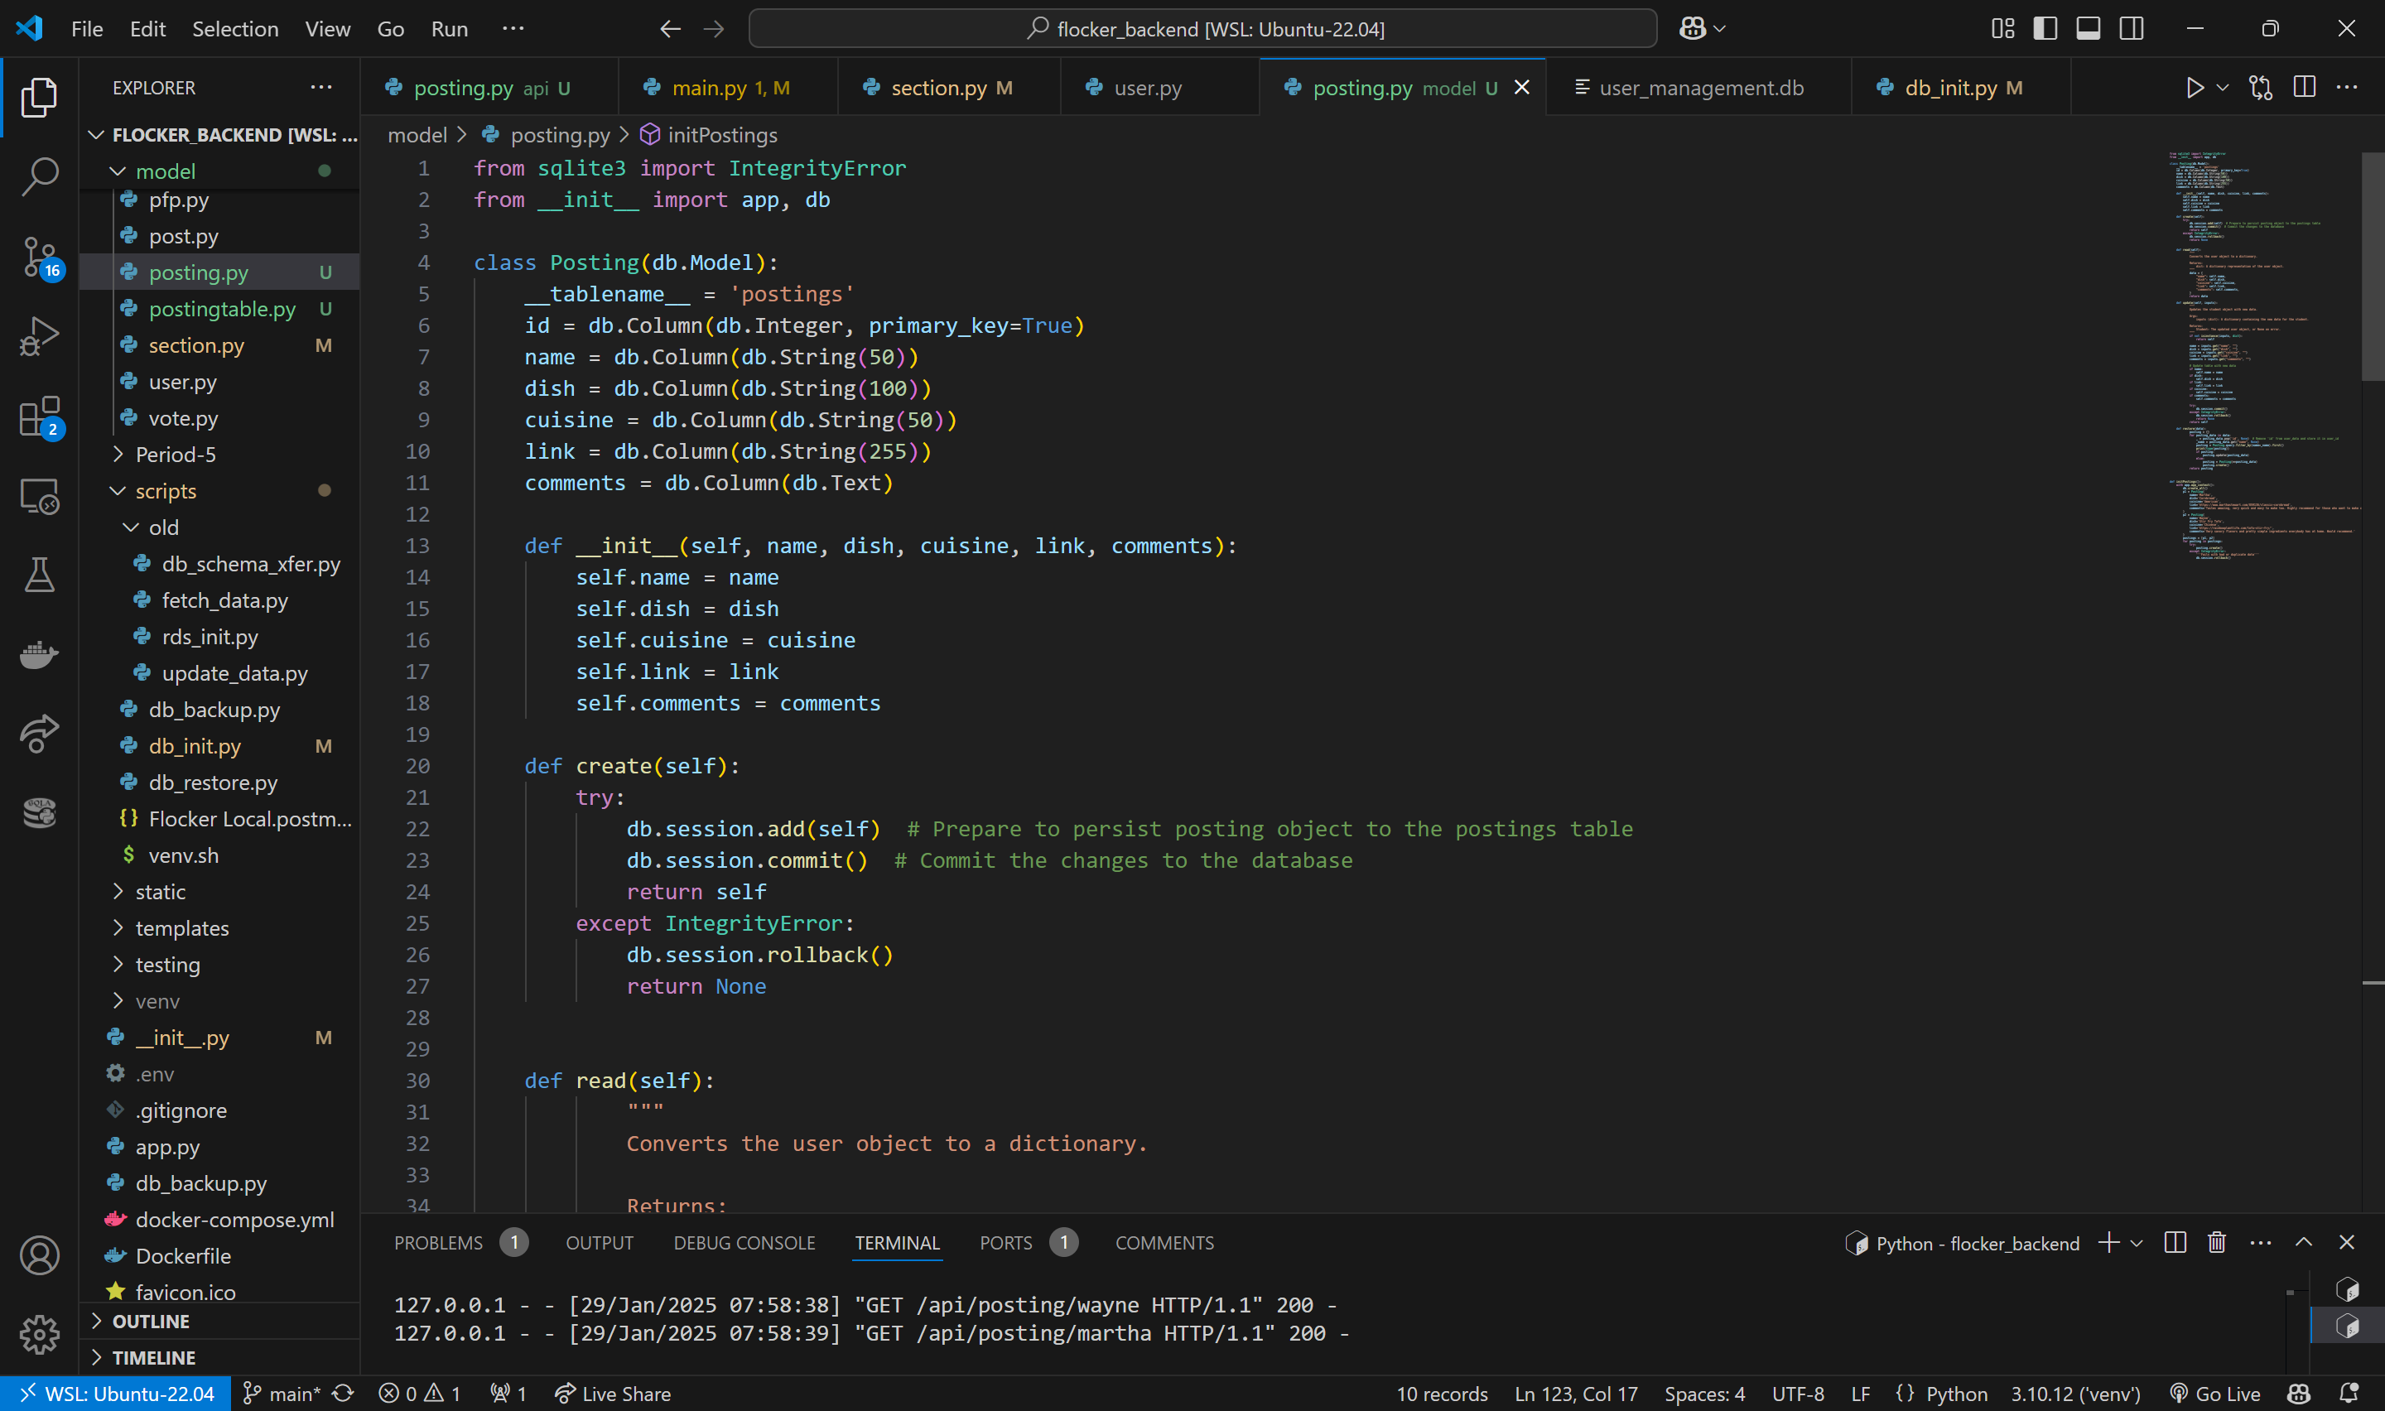
Task: Go forward with the navigation arrow
Action: (x=714, y=28)
